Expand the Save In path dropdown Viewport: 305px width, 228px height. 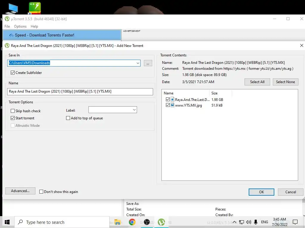(138, 63)
